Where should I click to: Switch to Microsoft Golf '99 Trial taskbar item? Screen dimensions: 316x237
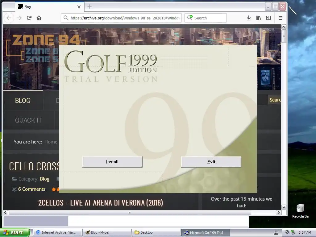click(205, 232)
